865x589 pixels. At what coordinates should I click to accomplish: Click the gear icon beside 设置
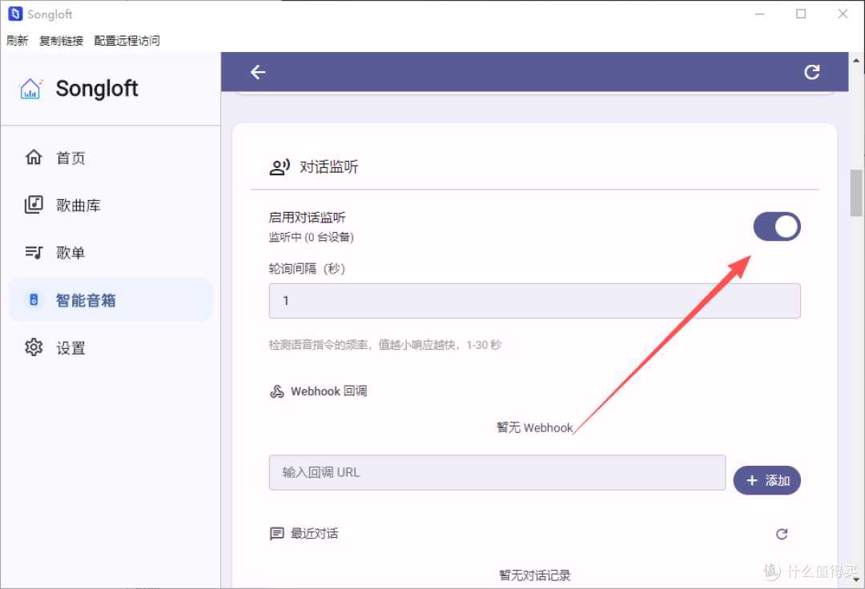tap(34, 347)
